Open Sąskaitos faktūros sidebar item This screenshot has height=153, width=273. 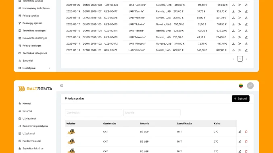pos(31,148)
